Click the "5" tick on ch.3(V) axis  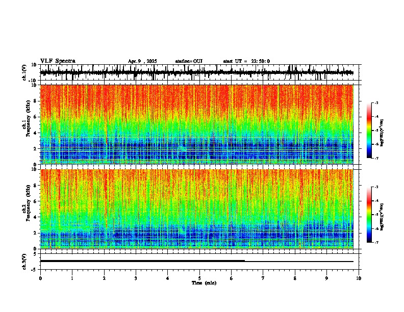(x=36, y=254)
